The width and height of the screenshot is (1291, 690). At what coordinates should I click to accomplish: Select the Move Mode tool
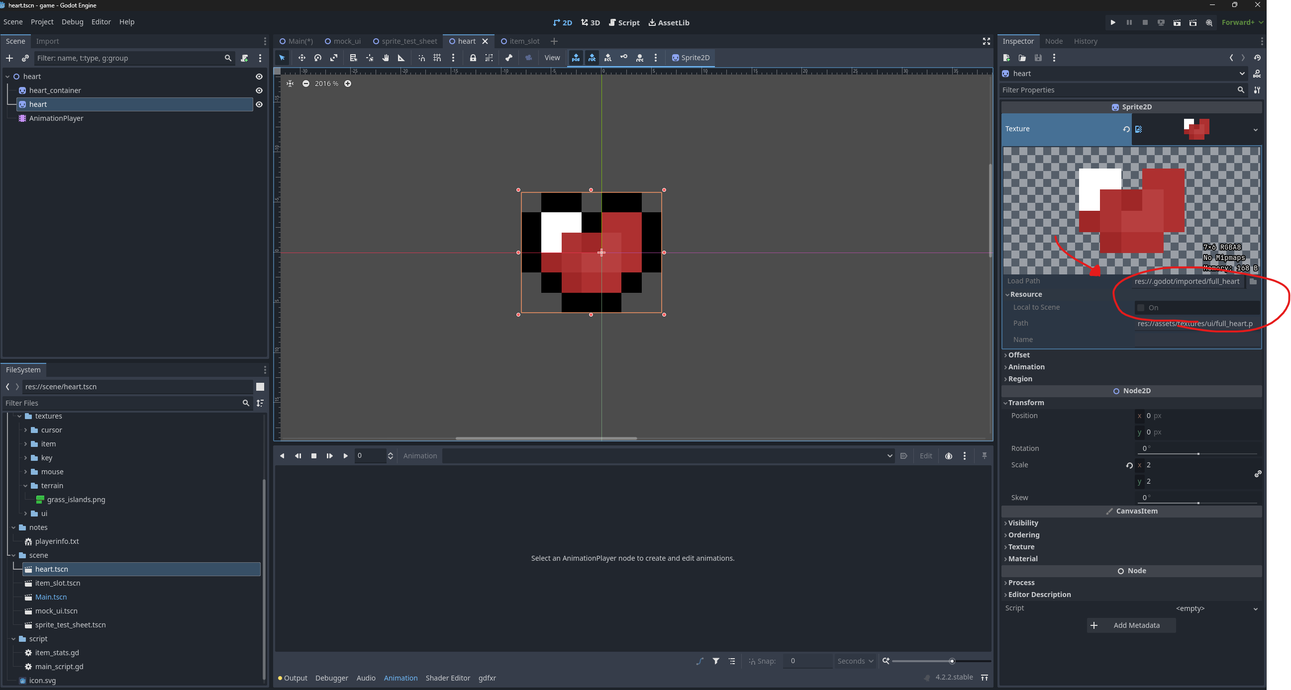click(301, 58)
